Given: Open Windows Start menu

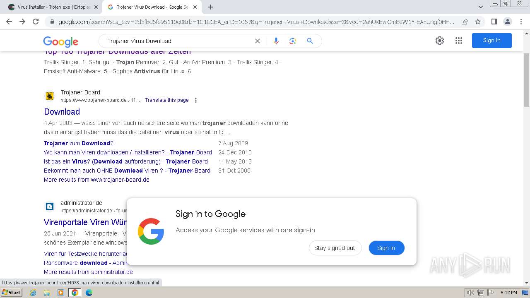Looking at the screenshot, I should (11, 293).
